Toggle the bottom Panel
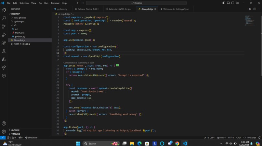262x146 pixels. point(228,3)
